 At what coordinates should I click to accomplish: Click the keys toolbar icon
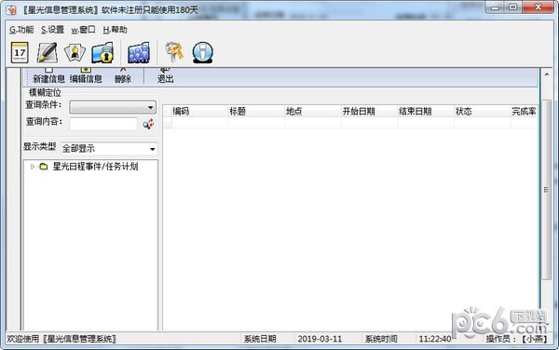coord(174,52)
